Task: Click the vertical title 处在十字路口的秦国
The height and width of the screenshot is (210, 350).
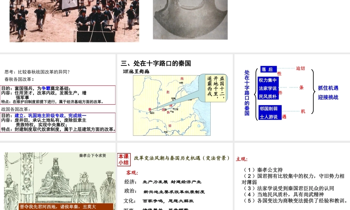Action: point(247,93)
